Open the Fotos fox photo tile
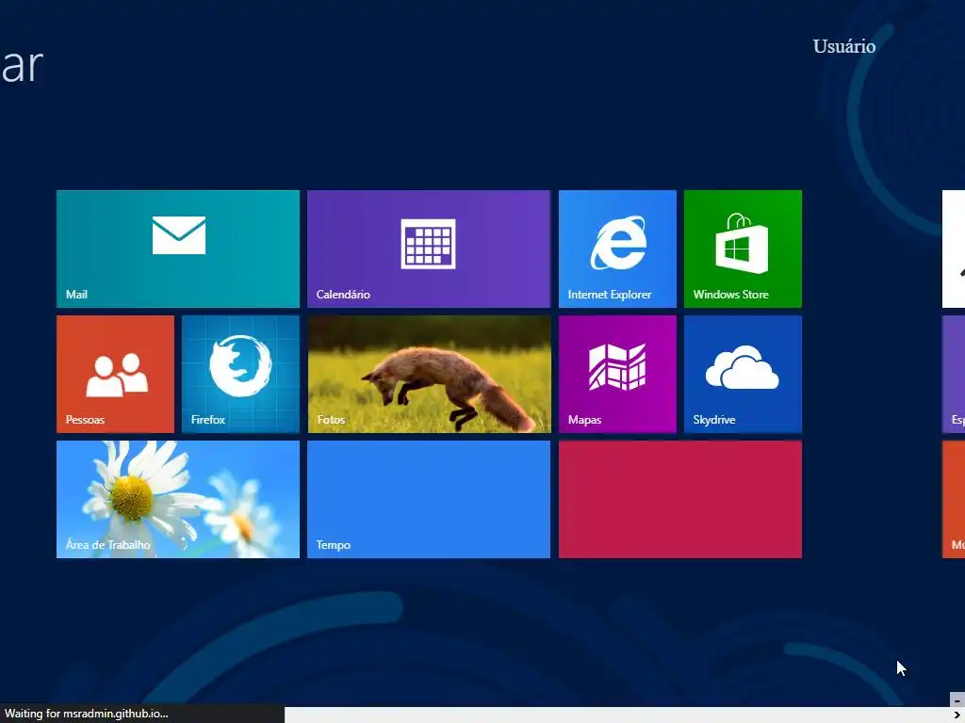This screenshot has height=723, width=965. point(429,375)
